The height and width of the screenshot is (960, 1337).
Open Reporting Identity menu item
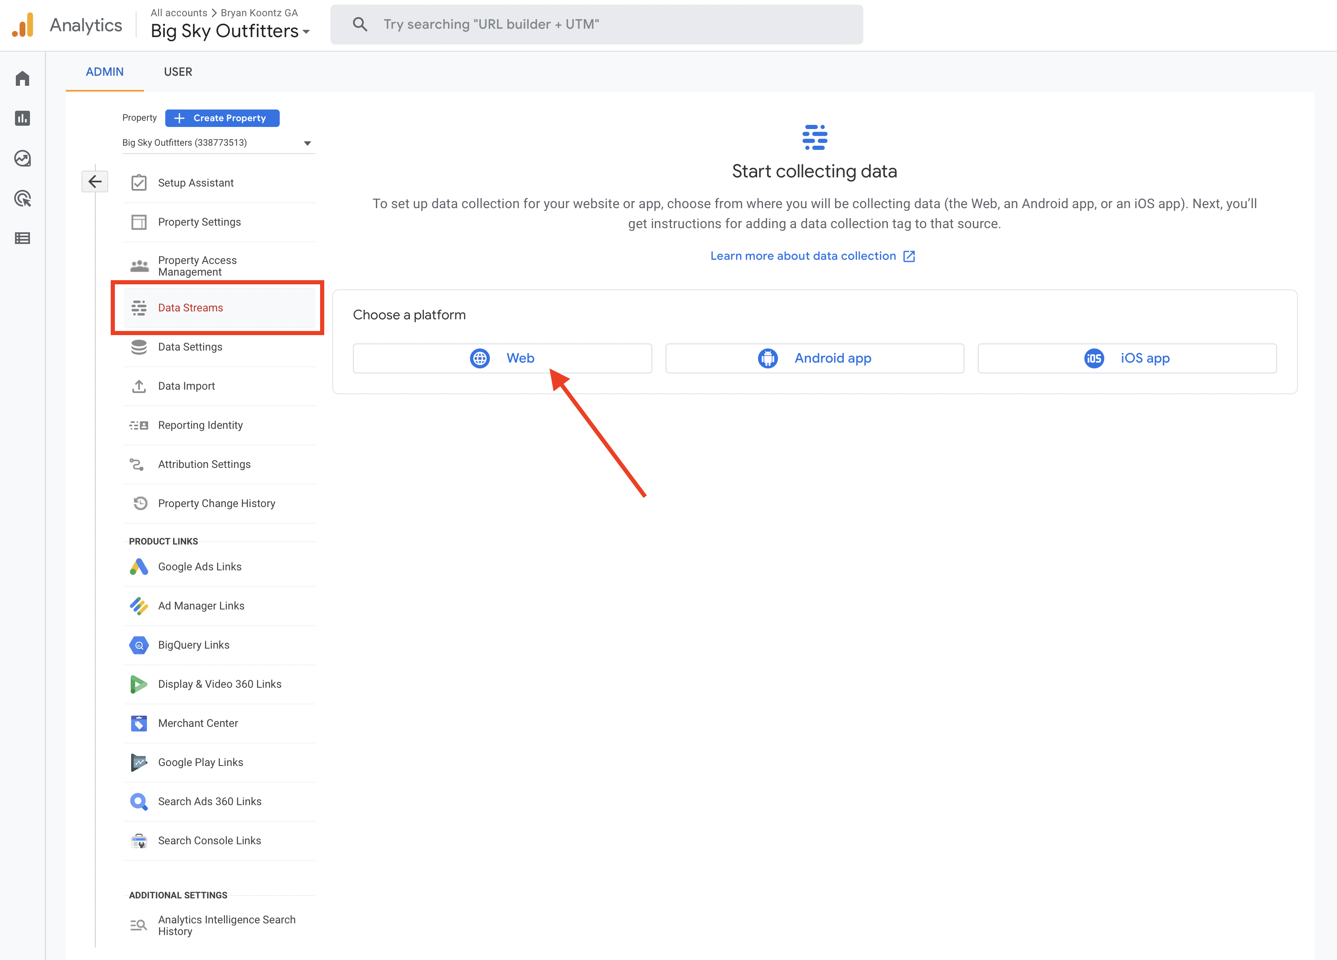click(219, 425)
